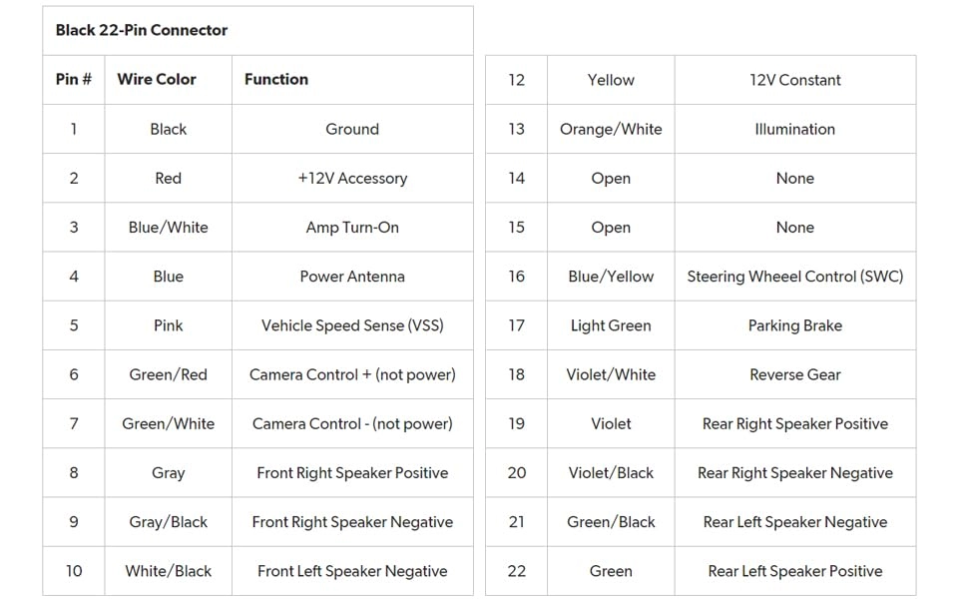This screenshot has width=968, height=599.
Task: Select 'Rear Left Speaker Positive' cell
Action: click(795, 571)
